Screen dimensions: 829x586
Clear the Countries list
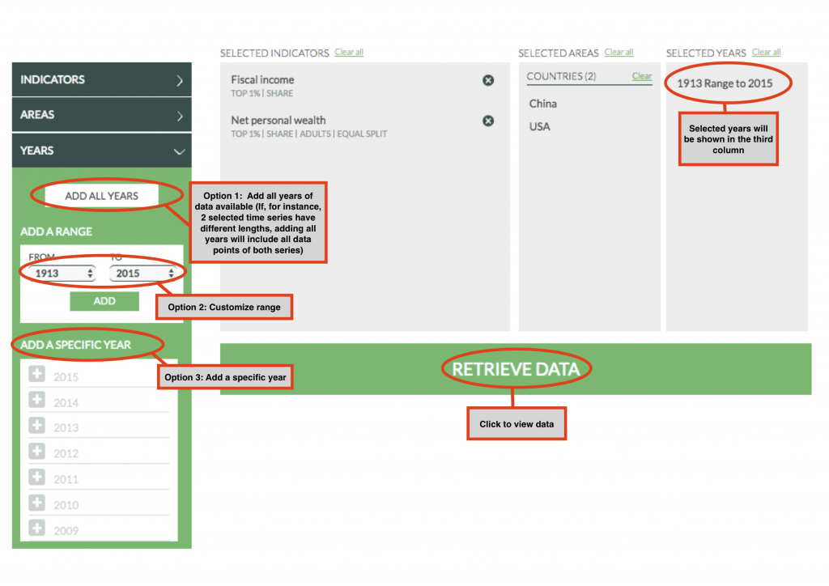tap(641, 76)
